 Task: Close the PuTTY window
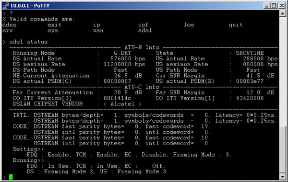click(x=282, y=6)
